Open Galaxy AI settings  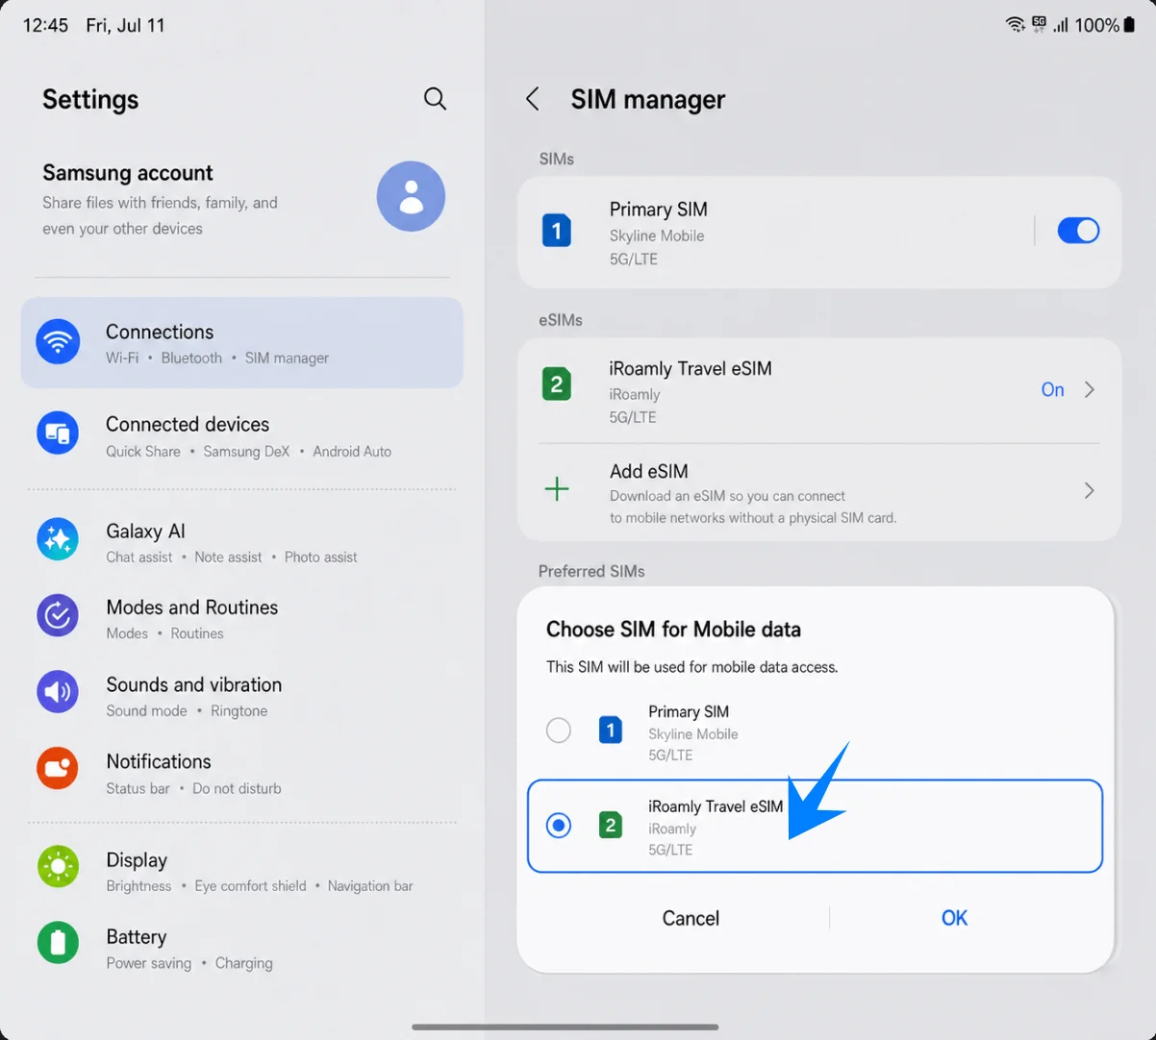[x=241, y=542]
